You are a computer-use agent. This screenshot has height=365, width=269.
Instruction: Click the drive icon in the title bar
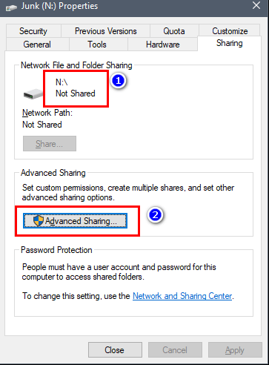pyautogui.click(x=11, y=8)
